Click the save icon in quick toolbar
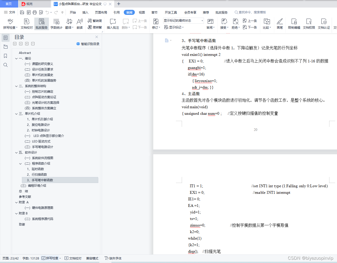This screenshot has height=263, width=337. pyautogui.click(x=22, y=12)
